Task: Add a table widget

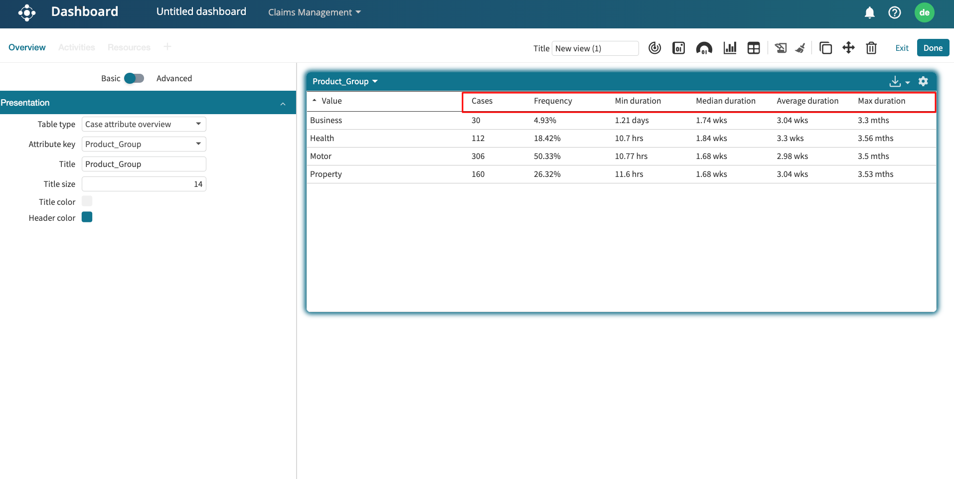Action: point(754,48)
